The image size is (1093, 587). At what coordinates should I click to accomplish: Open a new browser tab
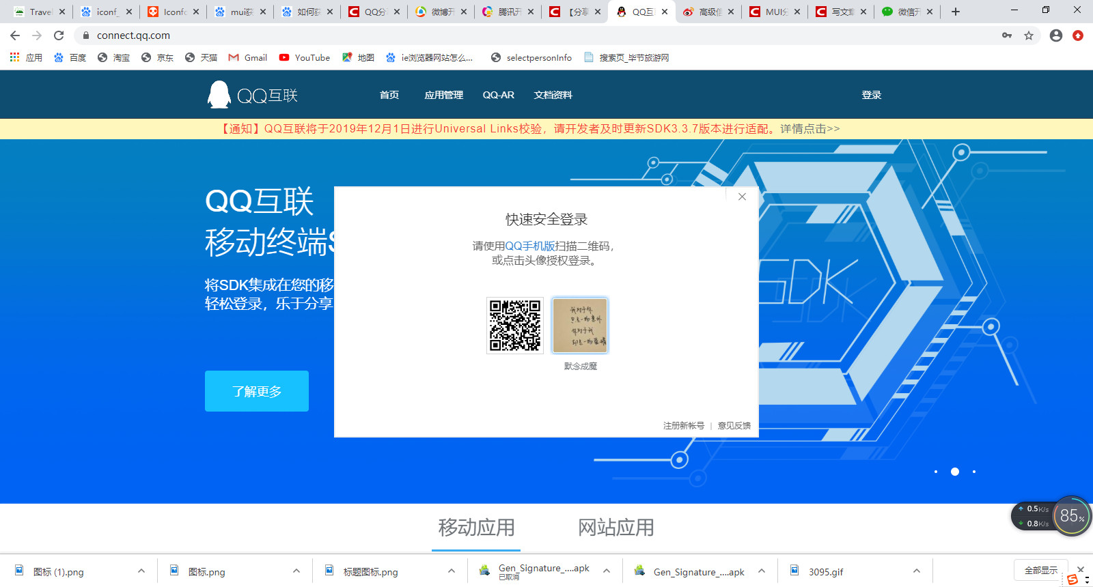coord(956,12)
